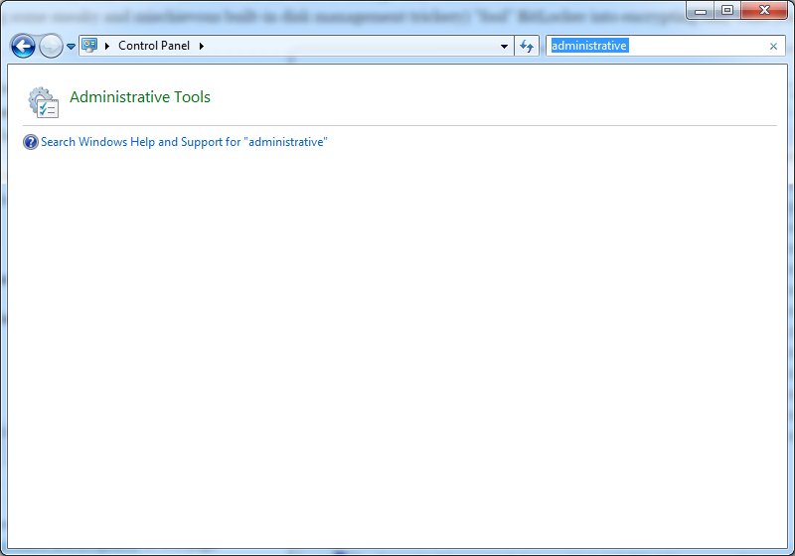The width and height of the screenshot is (795, 556).
Task: Maximize the Control Panel window
Action: [727, 11]
